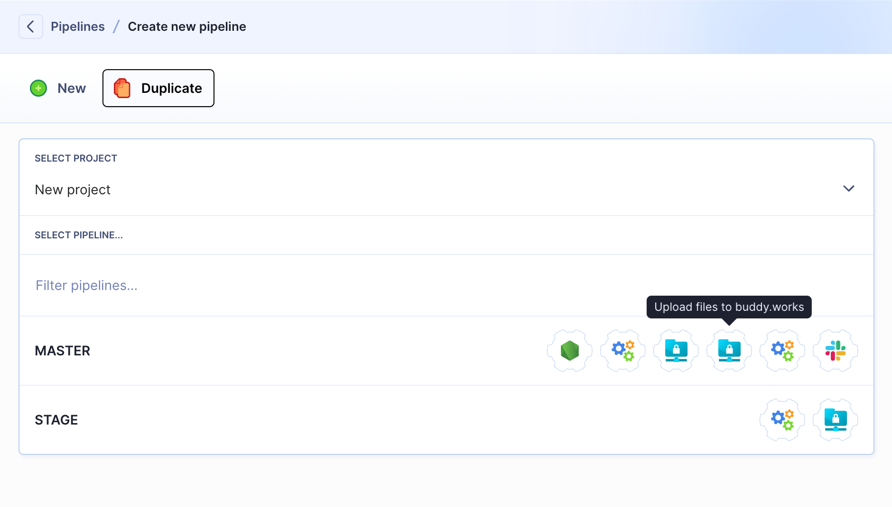The image size is (892, 507).
Task: Click the SELECT PIPELINE... label
Action: coord(79,235)
